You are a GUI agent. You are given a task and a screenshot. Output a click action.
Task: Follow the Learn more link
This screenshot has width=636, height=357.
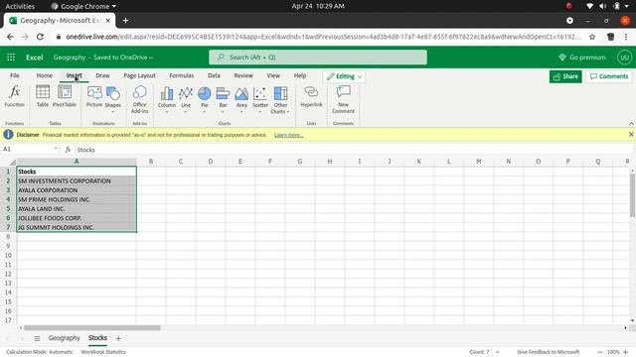[x=288, y=135]
